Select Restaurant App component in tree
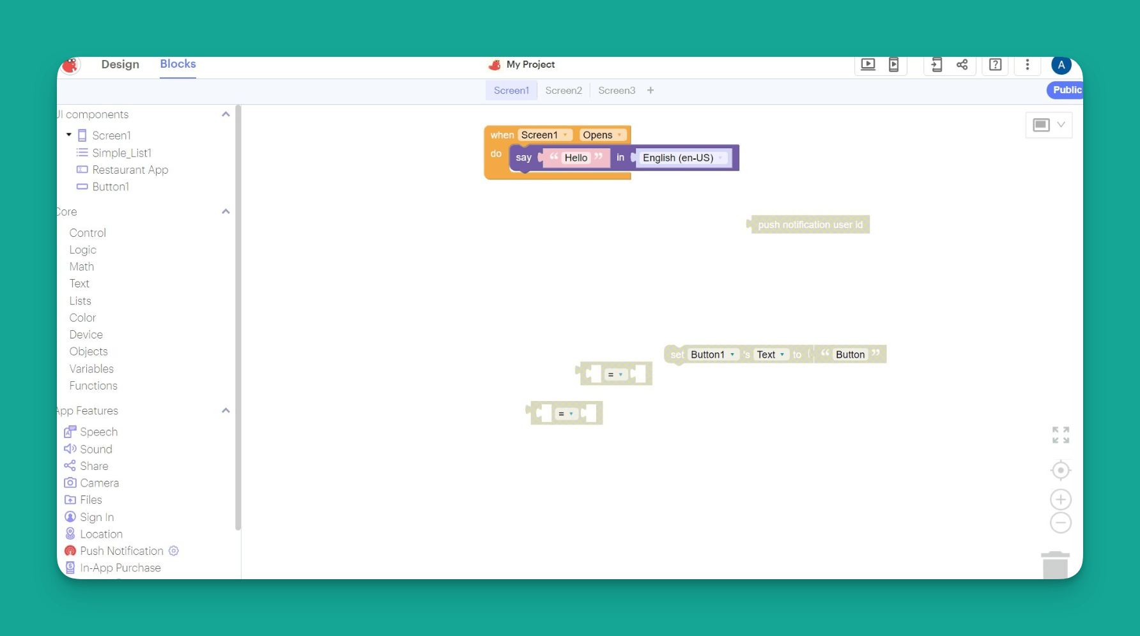Image resolution: width=1140 pixels, height=636 pixels. coord(130,170)
